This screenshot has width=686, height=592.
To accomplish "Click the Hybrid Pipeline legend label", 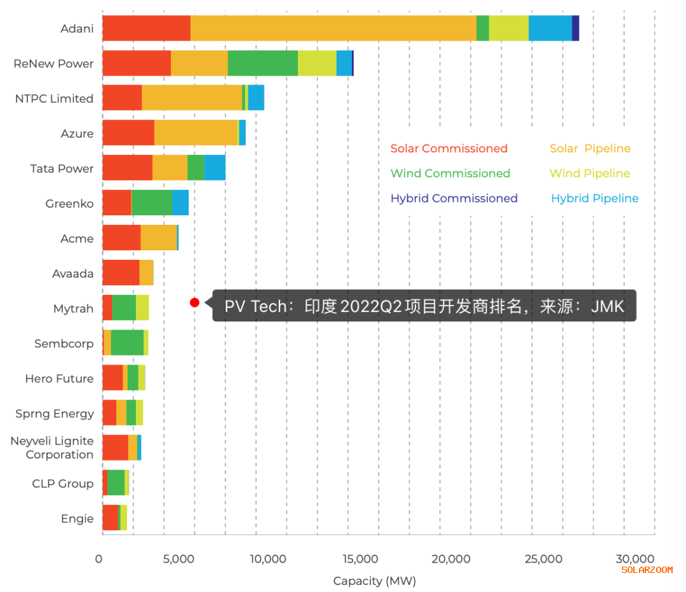I will click(x=594, y=198).
